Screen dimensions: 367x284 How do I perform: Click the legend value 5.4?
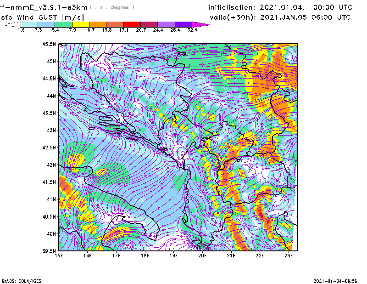(x=55, y=30)
